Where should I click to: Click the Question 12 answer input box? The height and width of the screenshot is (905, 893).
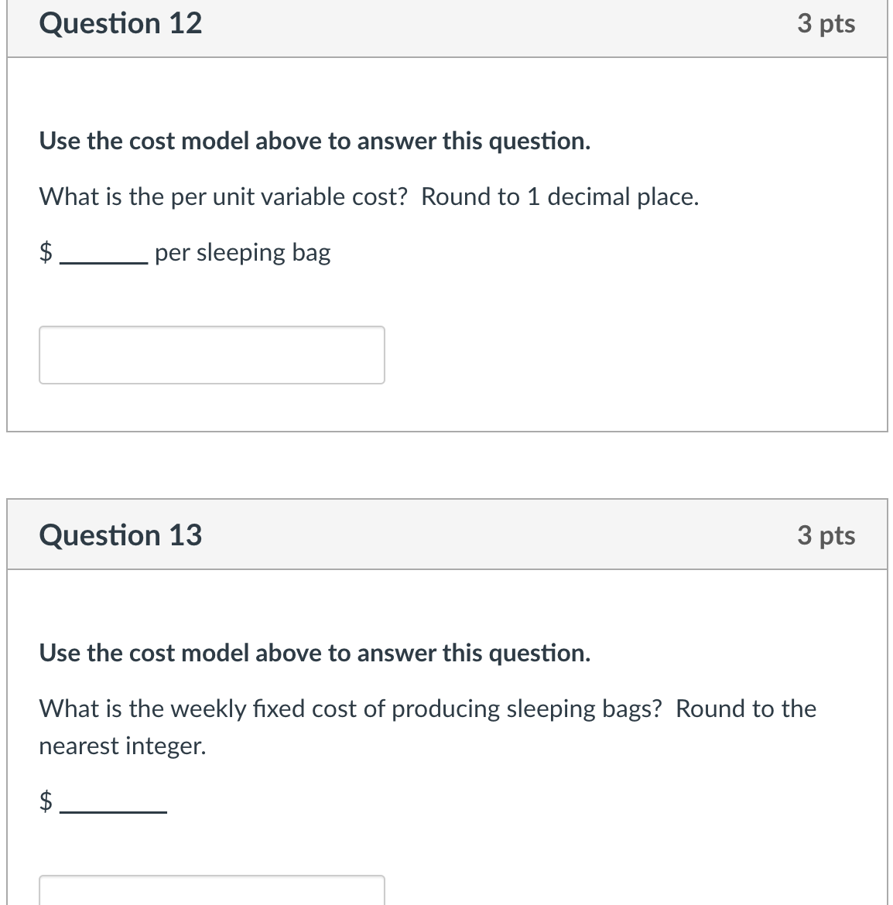pyautogui.click(x=211, y=354)
